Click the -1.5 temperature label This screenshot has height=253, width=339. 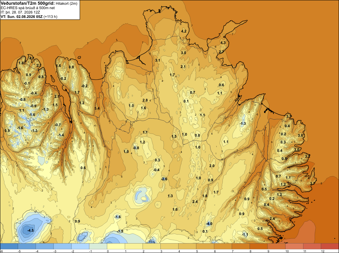point(120,231)
